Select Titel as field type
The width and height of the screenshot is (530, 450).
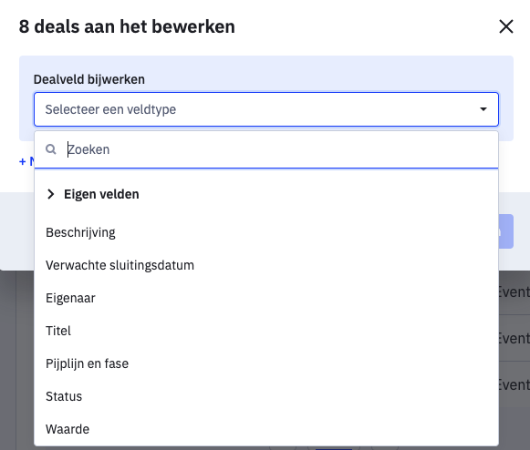point(266,331)
